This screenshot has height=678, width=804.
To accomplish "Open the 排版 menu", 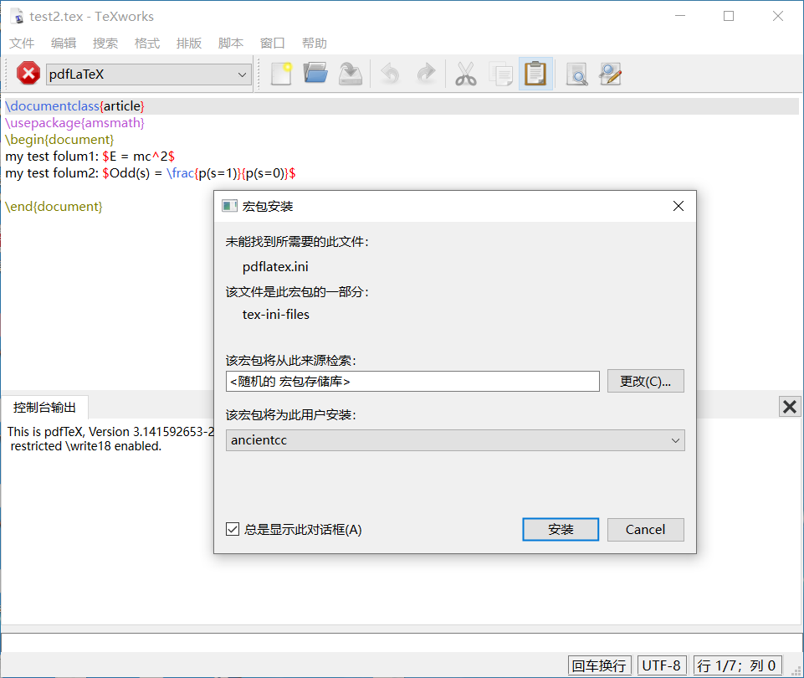I will [189, 43].
